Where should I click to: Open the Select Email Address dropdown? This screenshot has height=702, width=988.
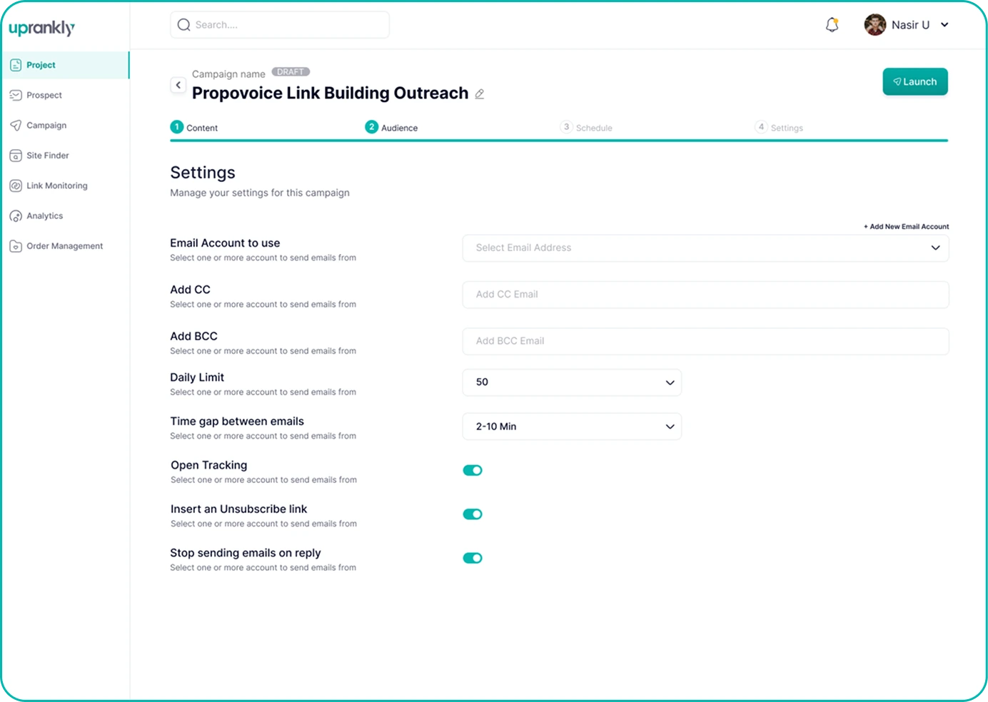coord(705,248)
